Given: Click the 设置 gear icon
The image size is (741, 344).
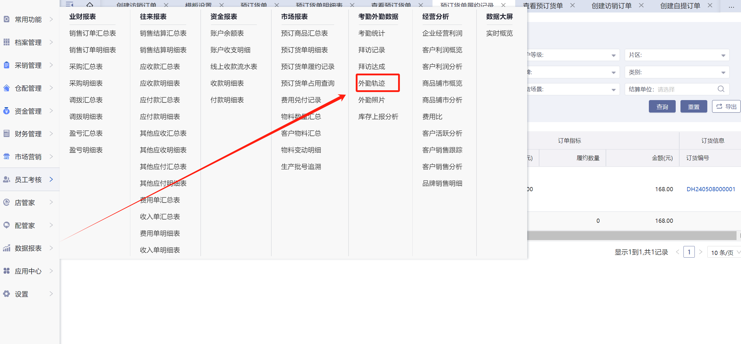Looking at the screenshot, I should (x=7, y=294).
